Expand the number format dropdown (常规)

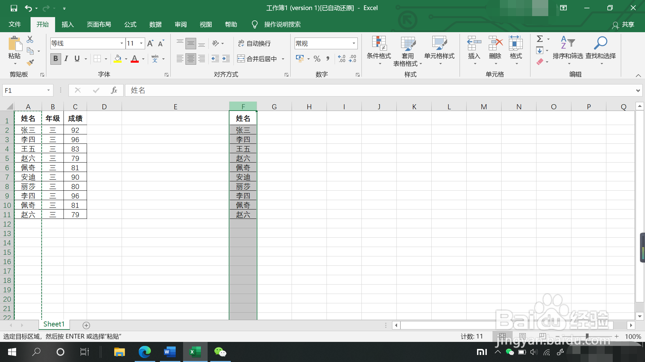(x=354, y=43)
